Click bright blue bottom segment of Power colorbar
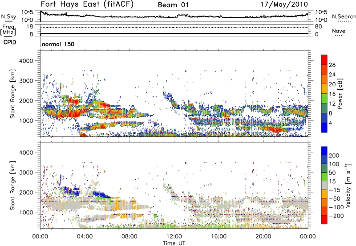This screenshot has width=356, height=246. coord(324,128)
